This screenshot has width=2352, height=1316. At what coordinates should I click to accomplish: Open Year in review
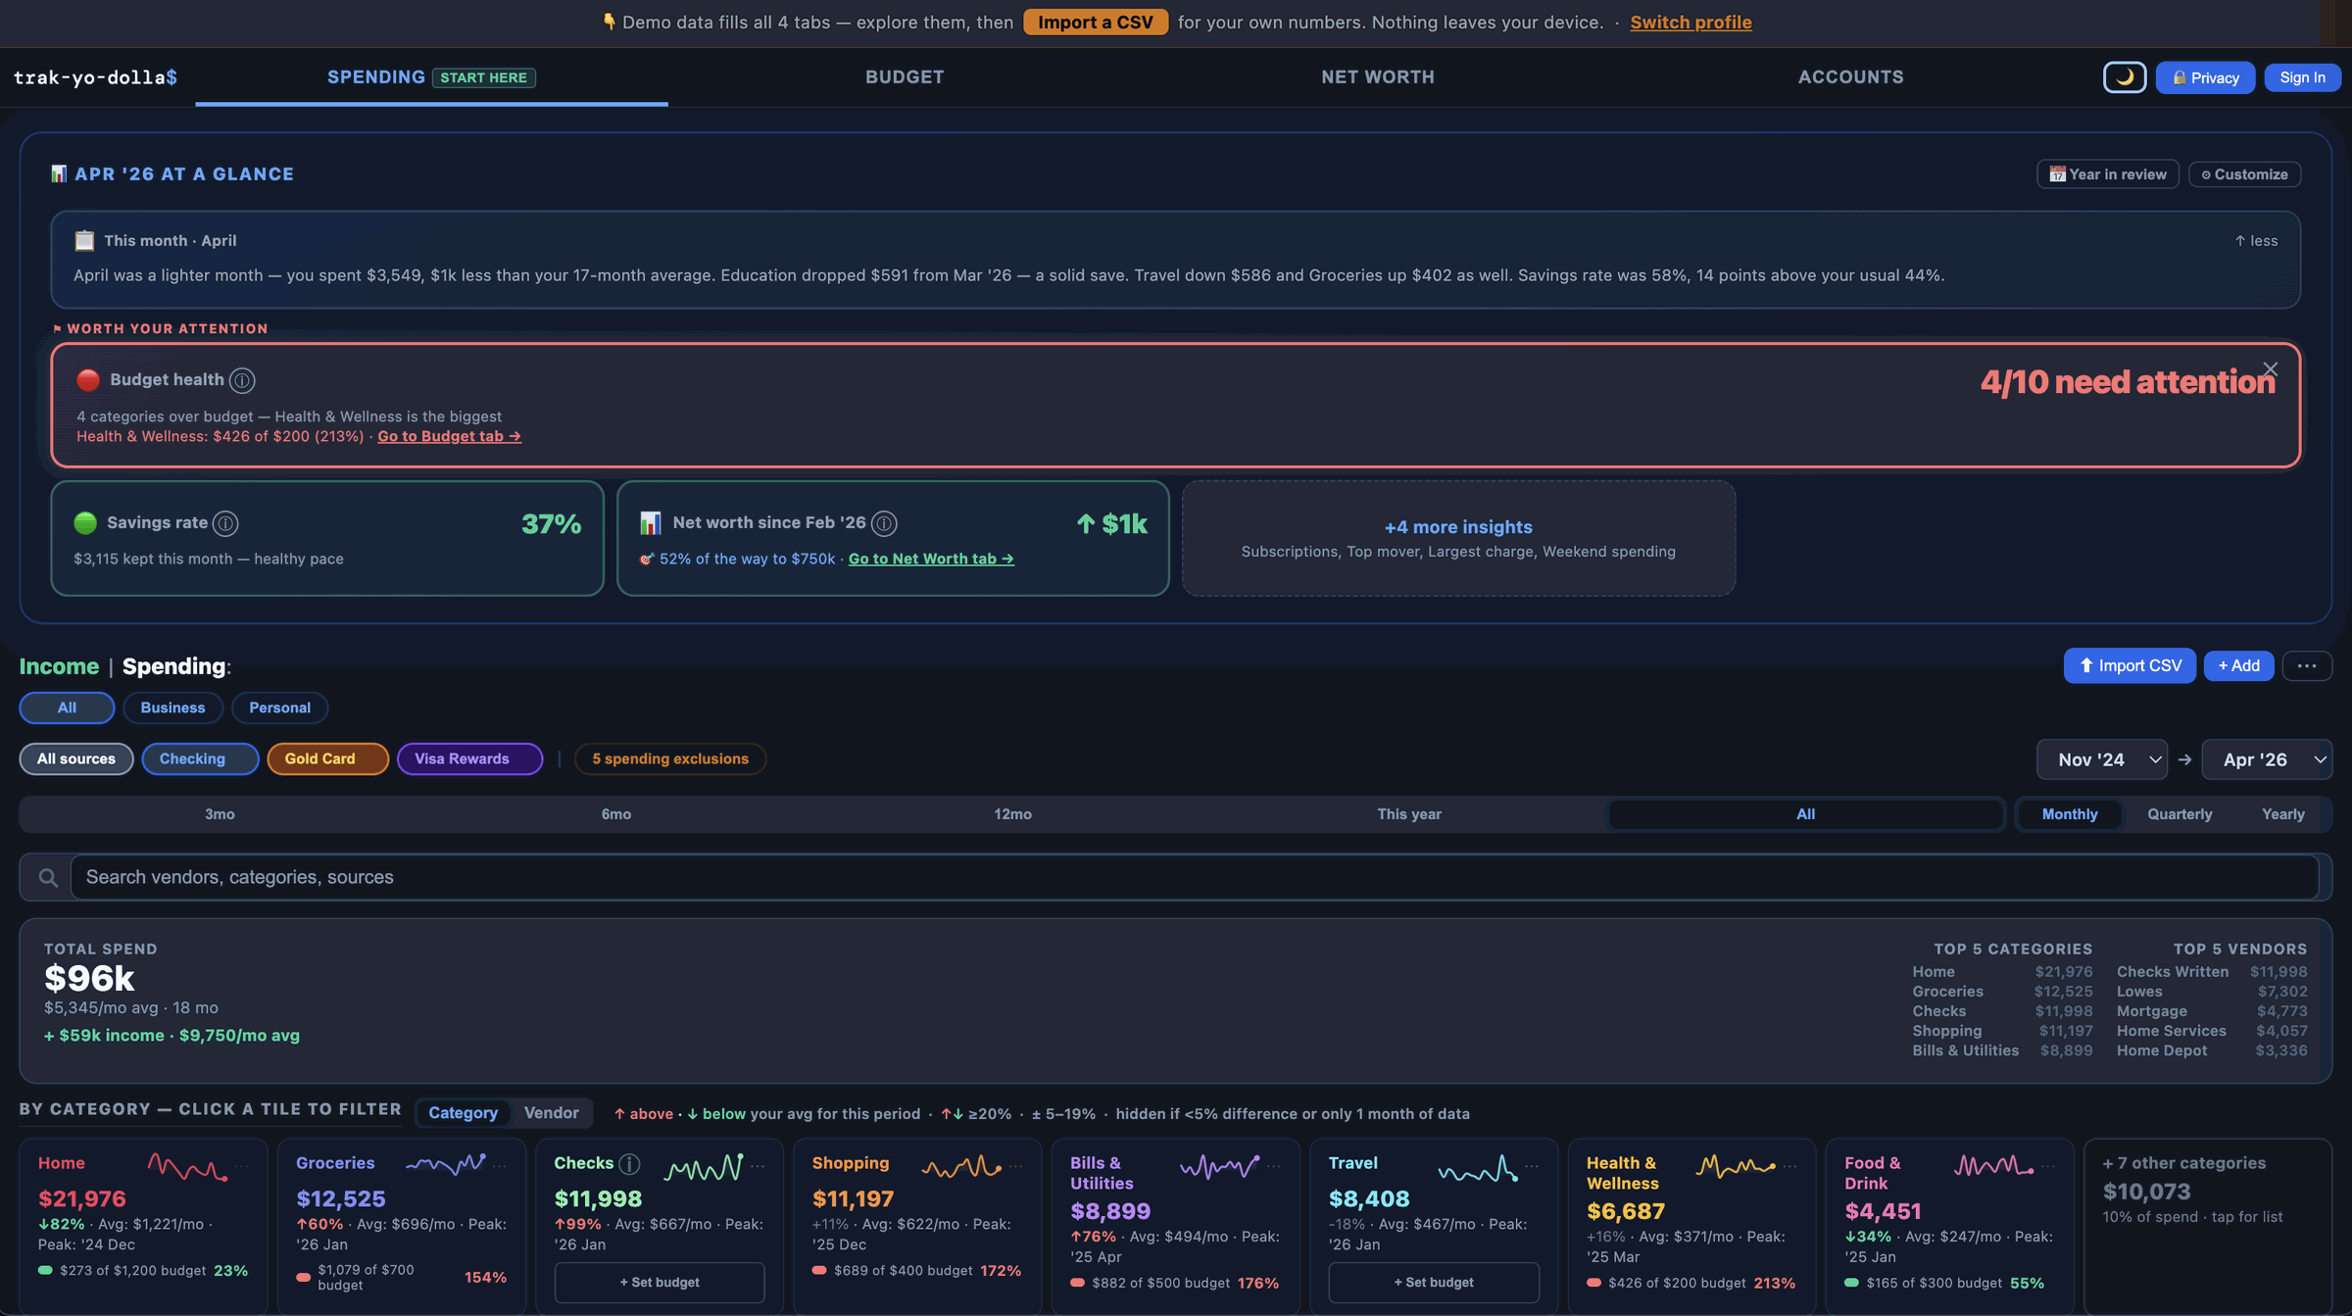(2107, 174)
